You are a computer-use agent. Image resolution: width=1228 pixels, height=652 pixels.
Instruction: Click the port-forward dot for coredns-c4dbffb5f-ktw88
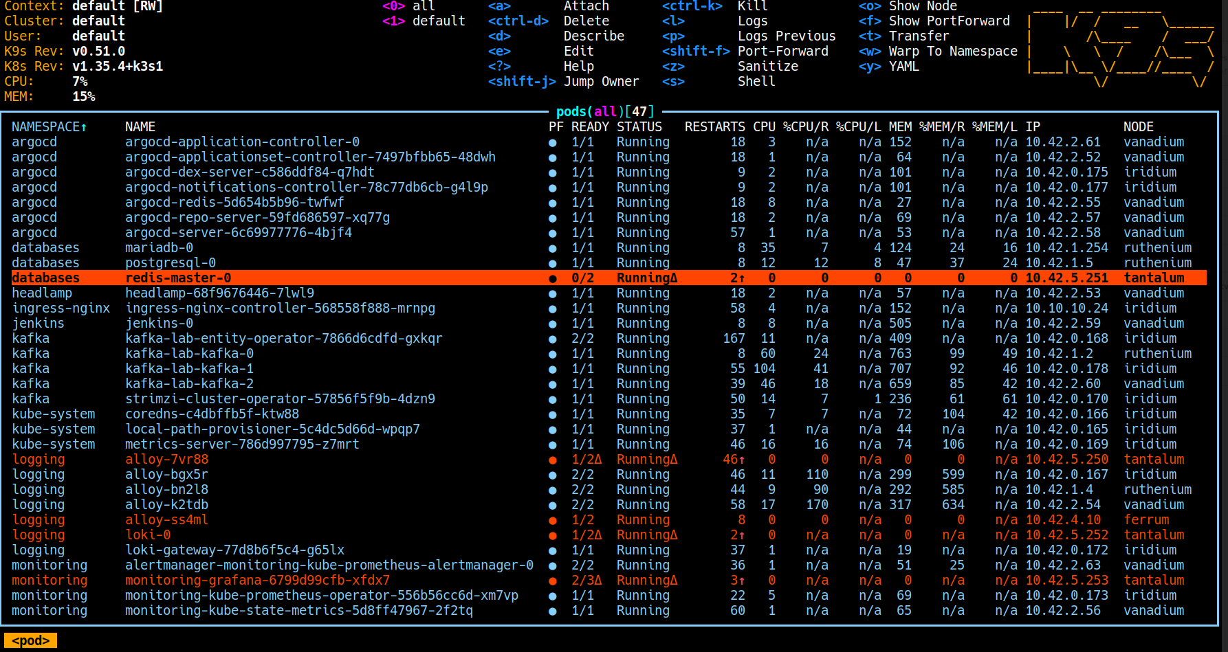click(x=553, y=414)
